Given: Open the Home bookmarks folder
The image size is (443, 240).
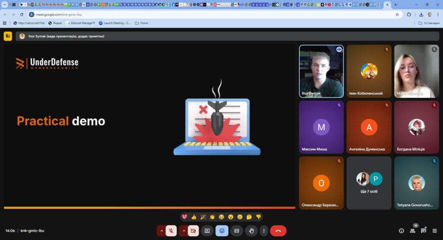Looking at the screenshot, I should coord(141,23).
